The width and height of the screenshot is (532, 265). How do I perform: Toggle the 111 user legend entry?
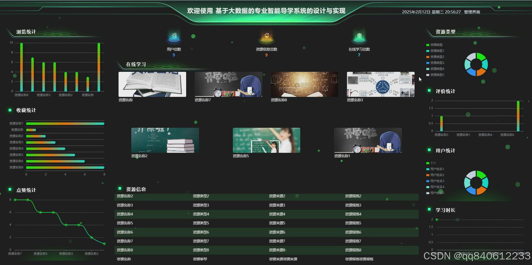pos(431,163)
